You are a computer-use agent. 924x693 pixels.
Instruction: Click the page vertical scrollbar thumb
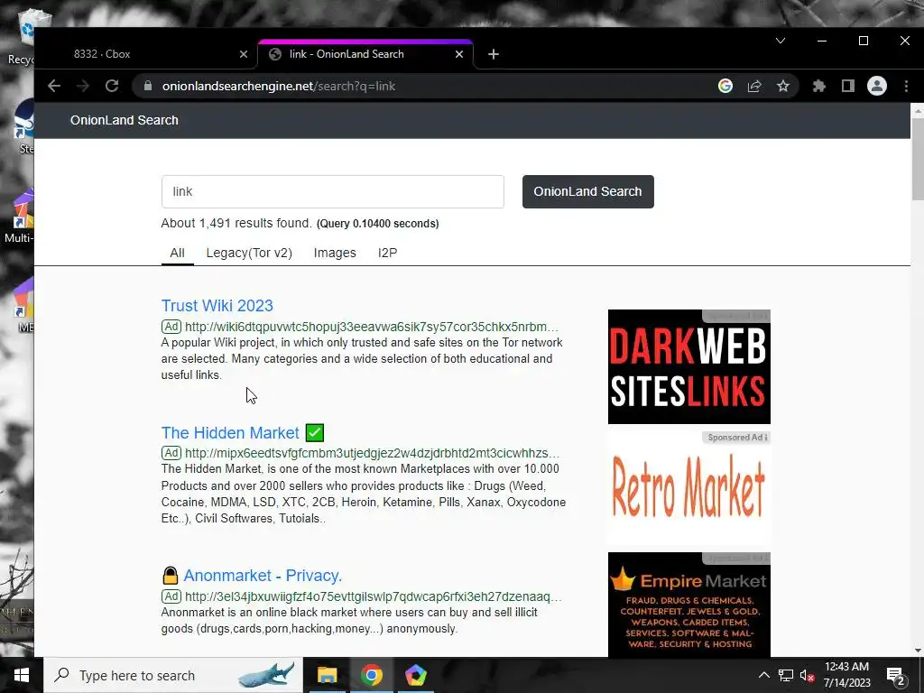pyautogui.click(x=918, y=158)
